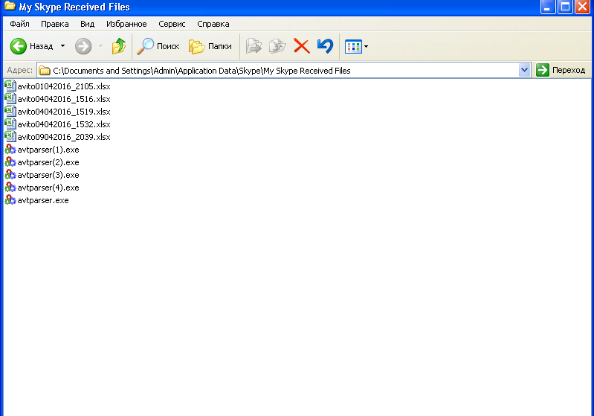Select file name avtparser(1).exe
Screen dimensions: 594x416
pos(48,150)
